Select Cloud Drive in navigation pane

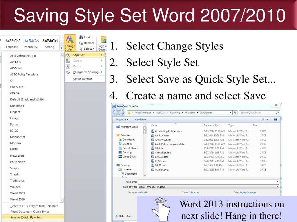pyautogui.click(x=127, y=157)
